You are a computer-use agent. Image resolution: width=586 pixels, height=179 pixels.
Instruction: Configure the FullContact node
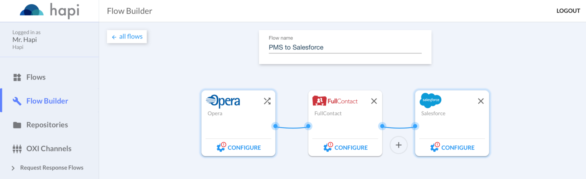tap(345, 148)
